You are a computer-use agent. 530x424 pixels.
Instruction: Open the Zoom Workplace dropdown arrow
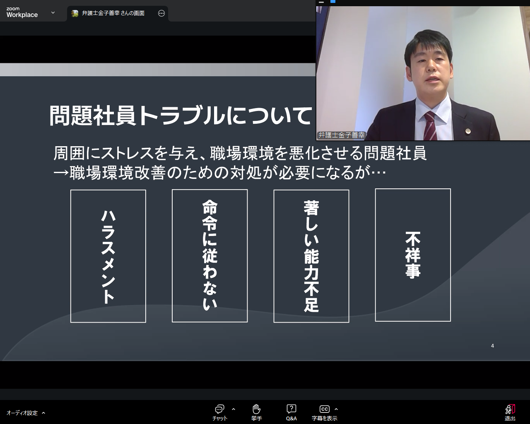pyautogui.click(x=53, y=13)
